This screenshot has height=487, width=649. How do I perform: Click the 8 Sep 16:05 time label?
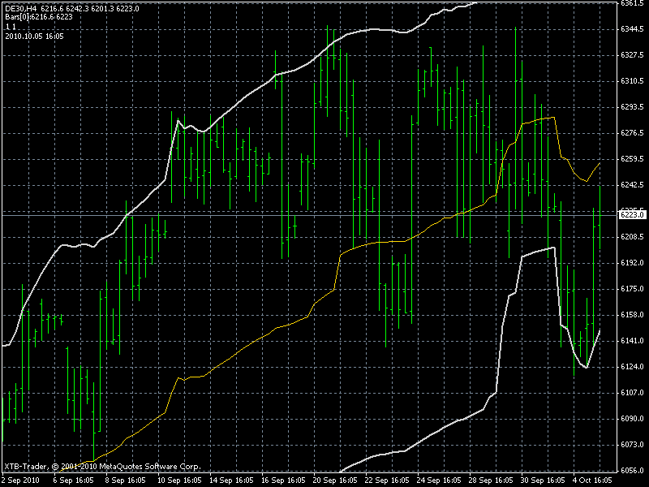126,481
